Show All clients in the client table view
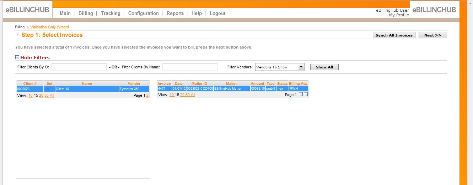The image size is (473, 185). (x=52, y=96)
